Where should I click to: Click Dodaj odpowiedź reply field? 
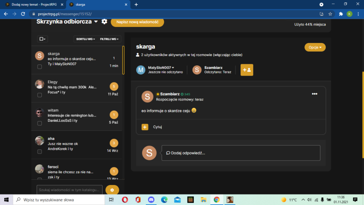click(x=241, y=153)
